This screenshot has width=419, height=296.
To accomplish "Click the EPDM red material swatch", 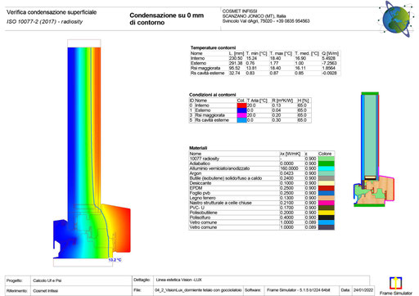I will pos(327,188).
